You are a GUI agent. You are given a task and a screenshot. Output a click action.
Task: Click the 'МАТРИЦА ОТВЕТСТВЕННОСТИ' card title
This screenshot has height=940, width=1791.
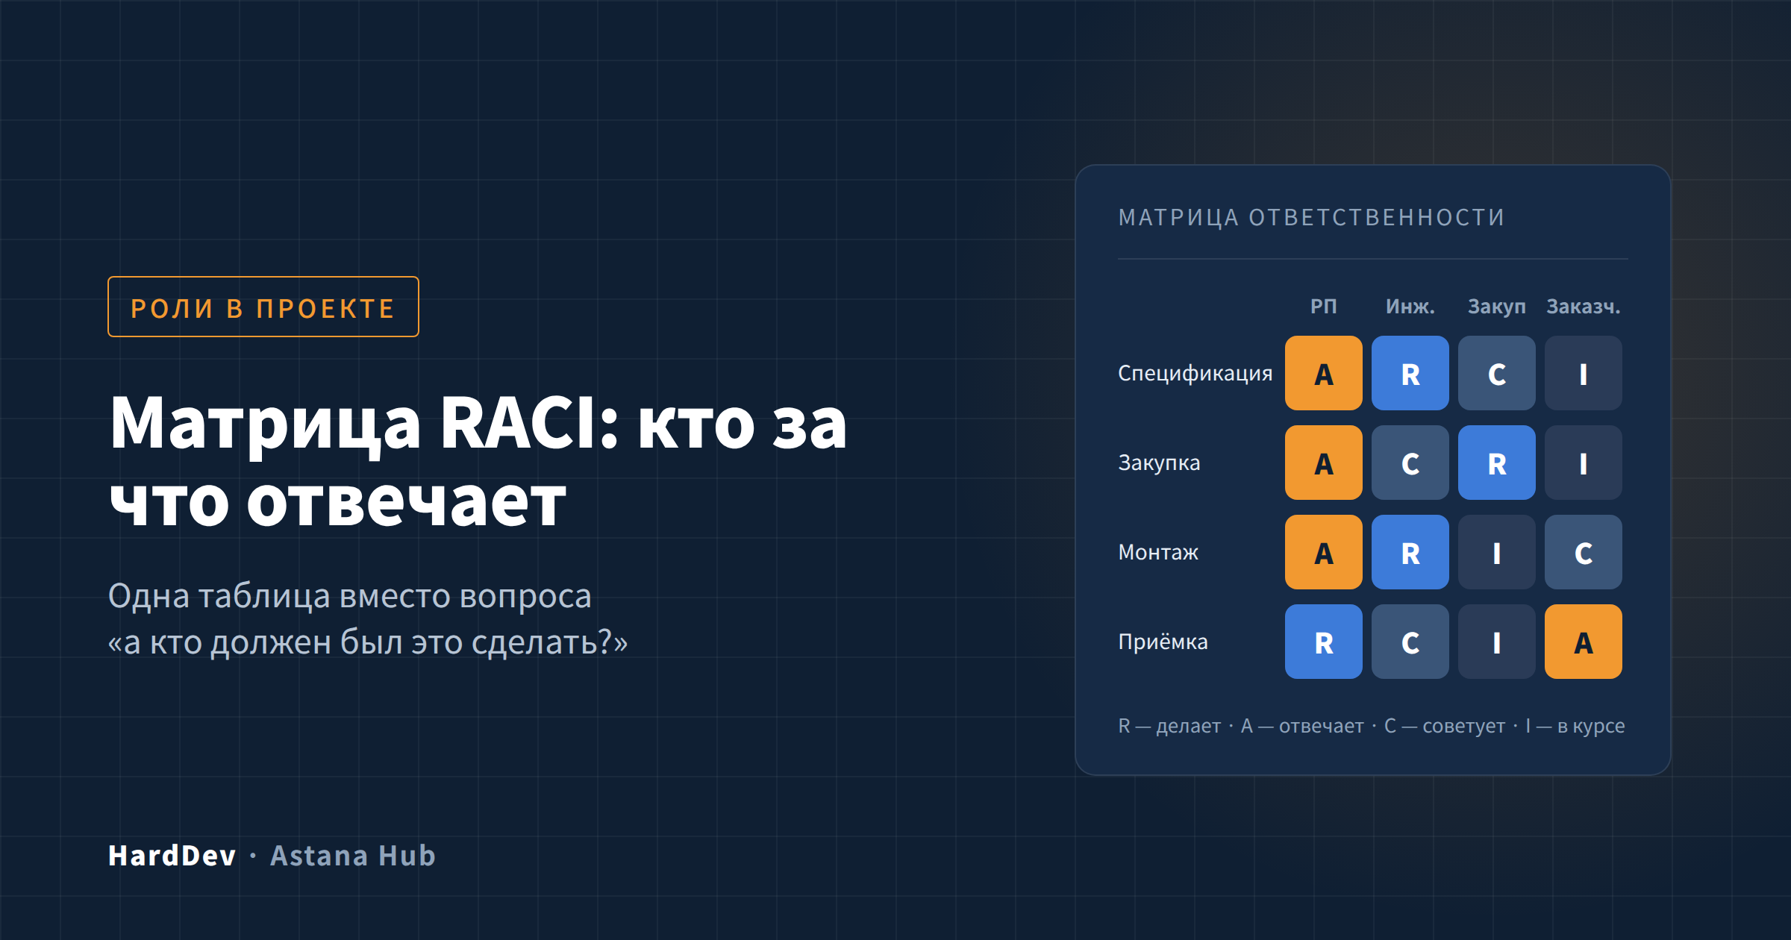[1311, 217]
